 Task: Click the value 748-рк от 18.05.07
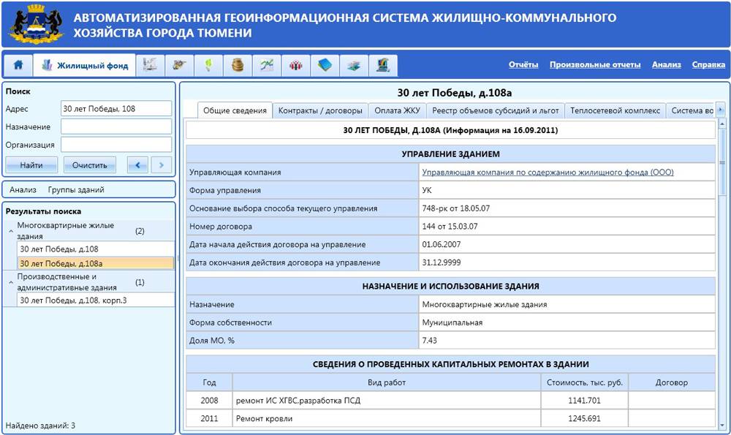pos(456,208)
